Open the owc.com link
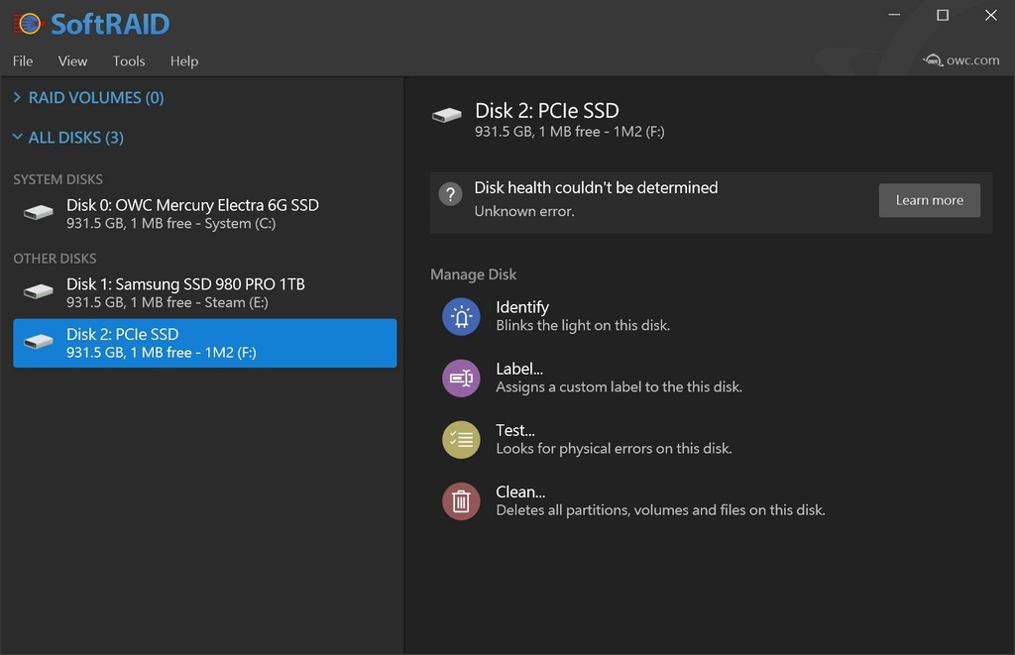This screenshot has width=1015, height=655. (972, 60)
